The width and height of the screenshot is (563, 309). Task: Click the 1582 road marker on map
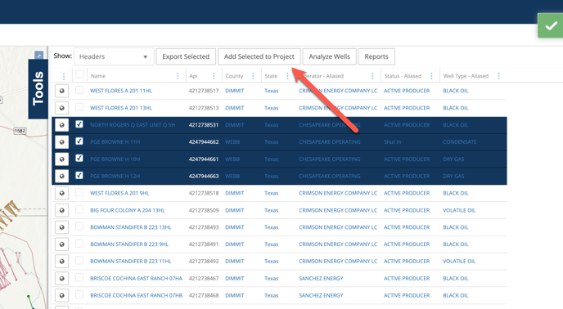tap(20, 131)
